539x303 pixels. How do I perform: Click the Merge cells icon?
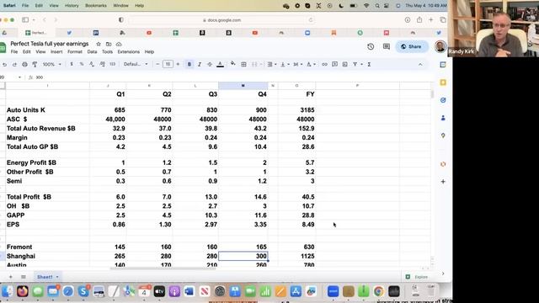pos(254,64)
